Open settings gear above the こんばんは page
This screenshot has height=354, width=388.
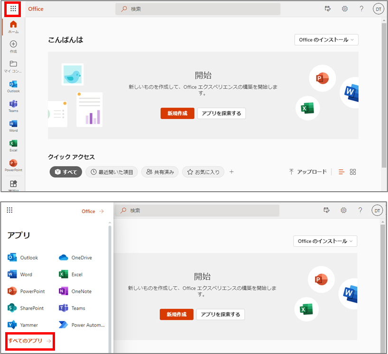[x=345, y=9]
